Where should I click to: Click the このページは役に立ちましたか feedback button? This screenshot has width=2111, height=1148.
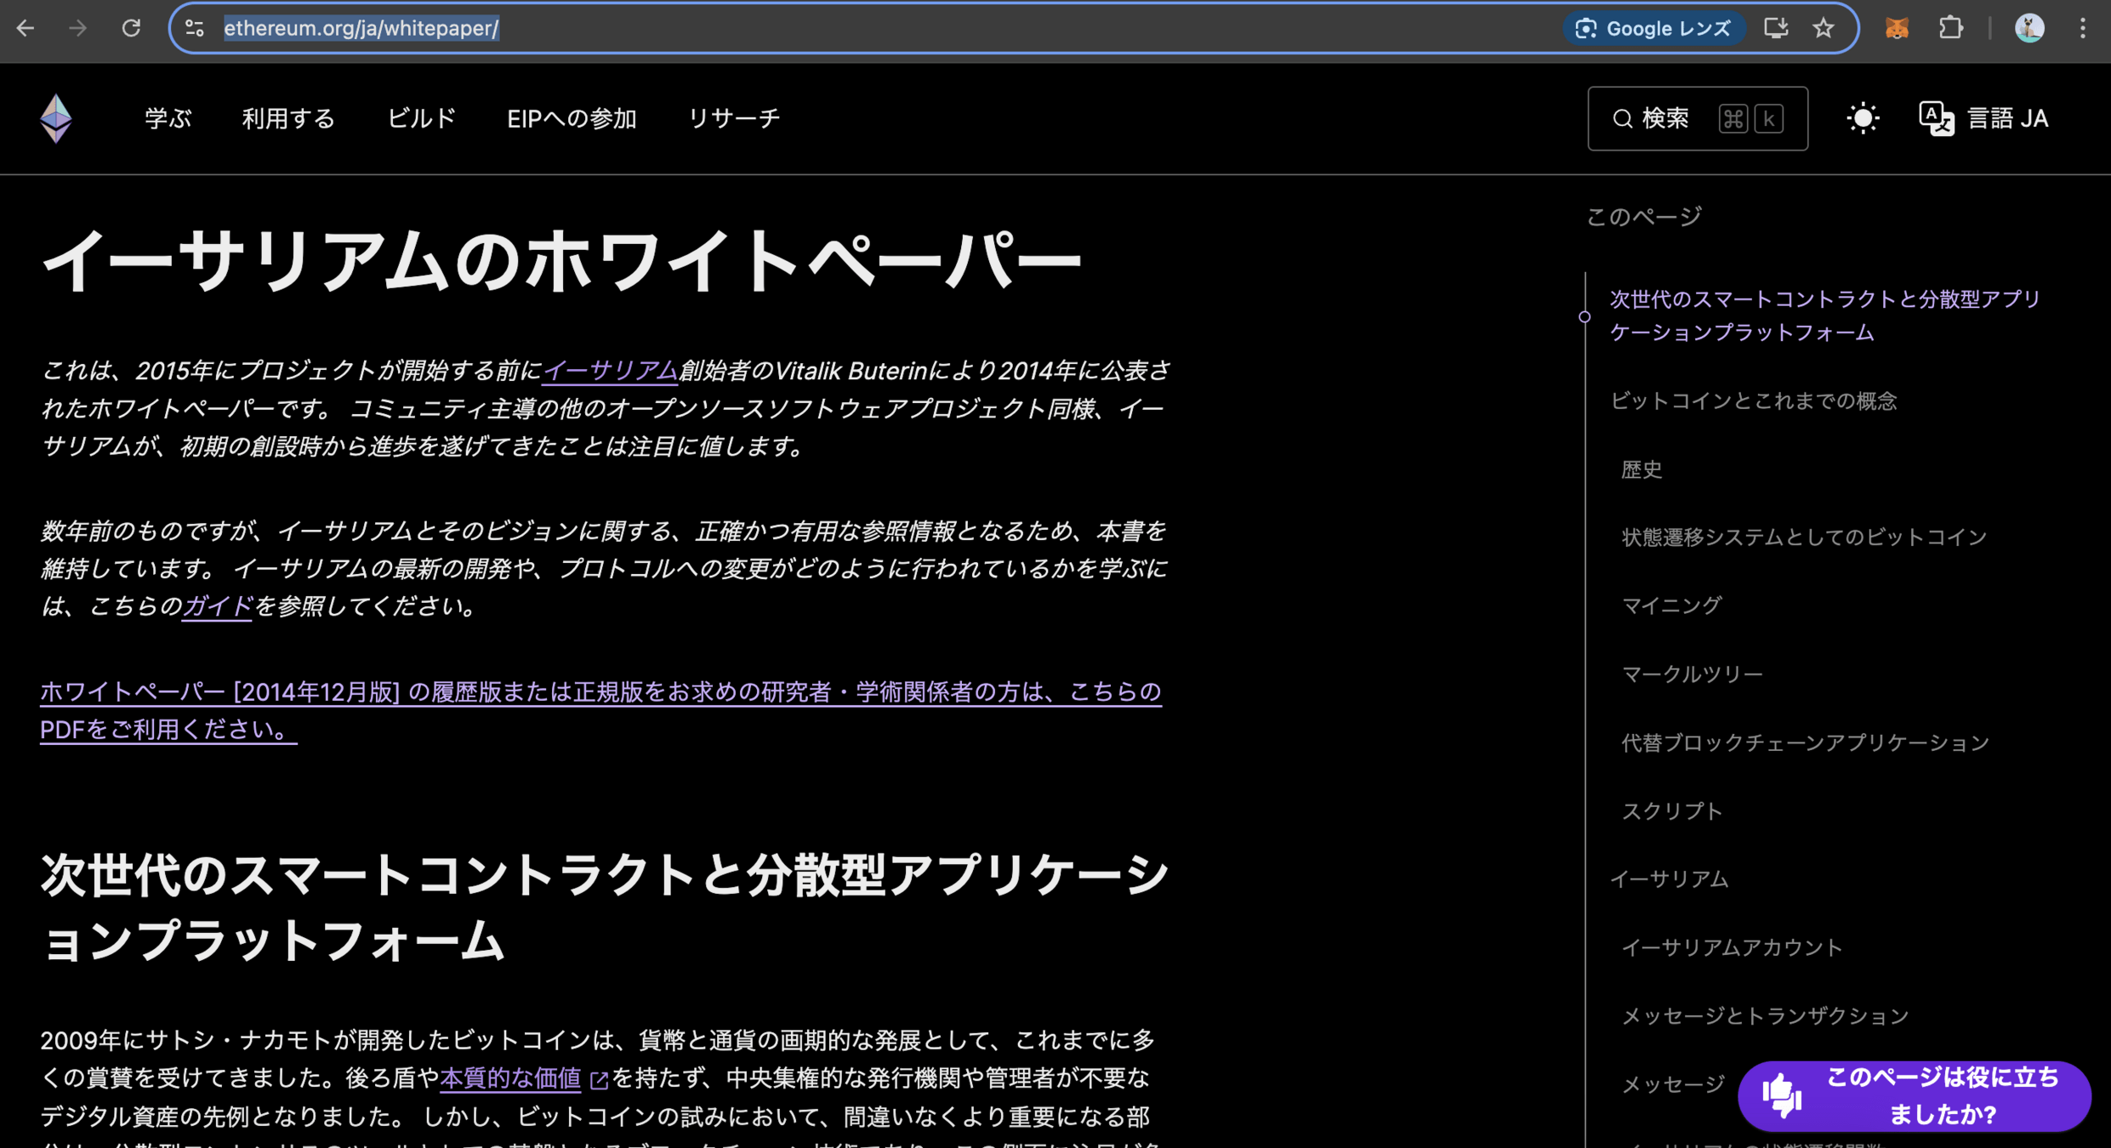tap(1915, 1095)
